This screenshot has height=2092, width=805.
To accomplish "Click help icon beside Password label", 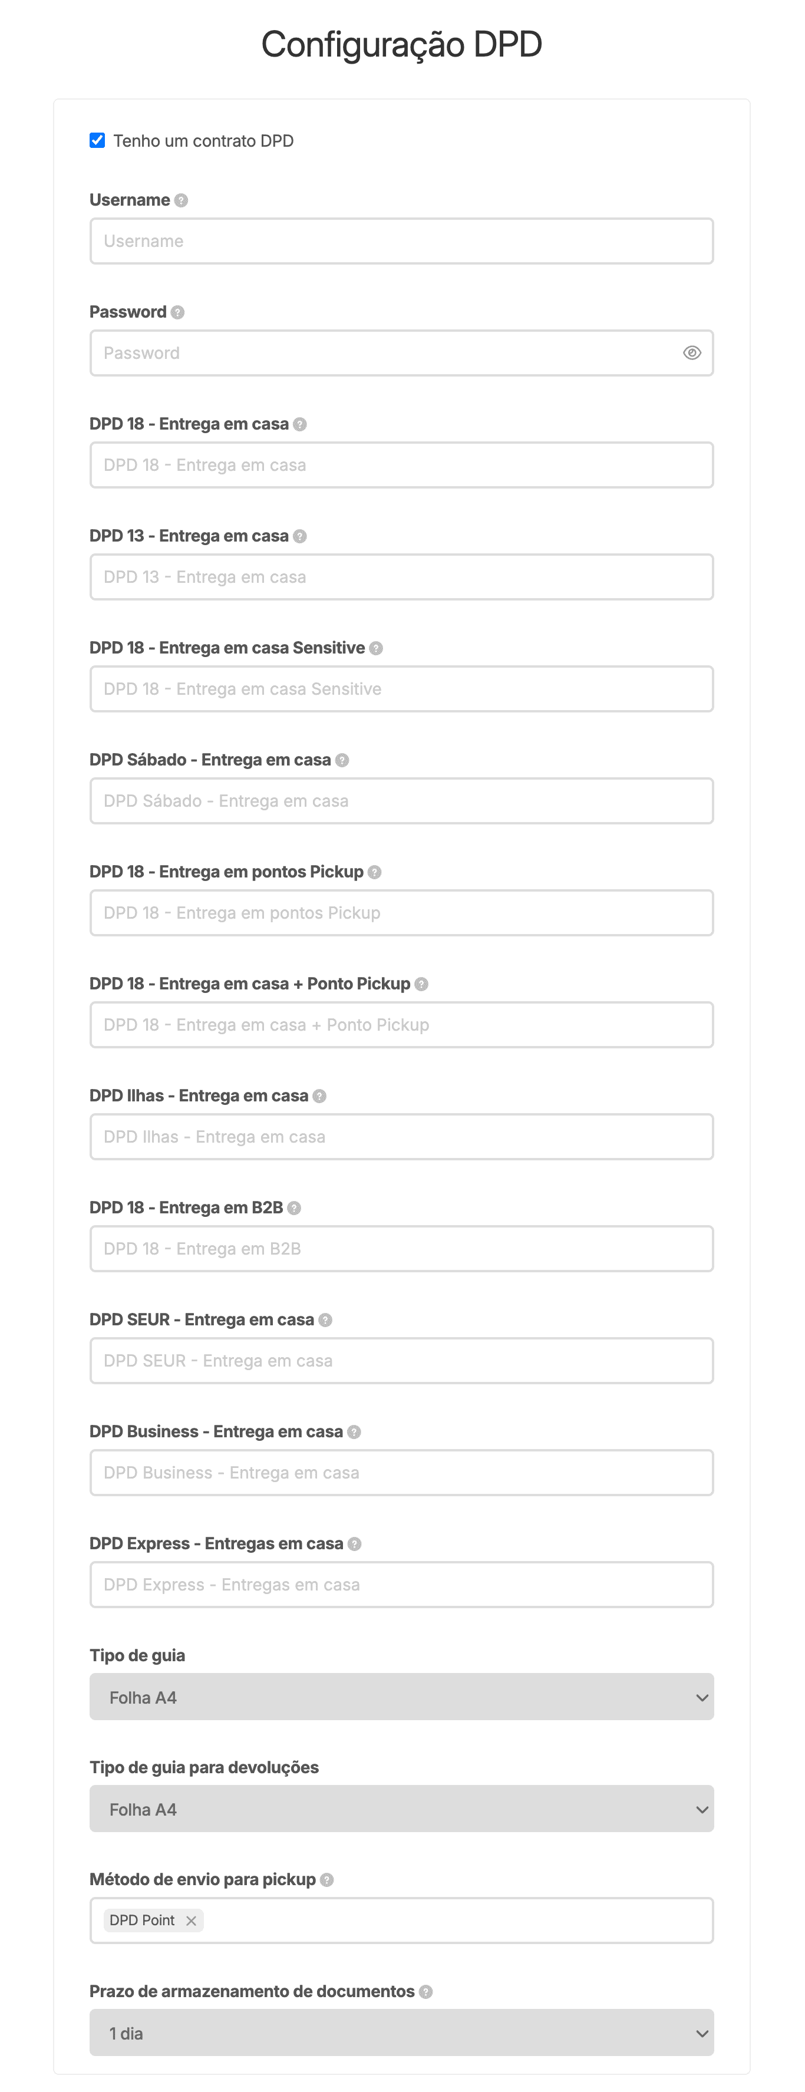I will [178, 313].
